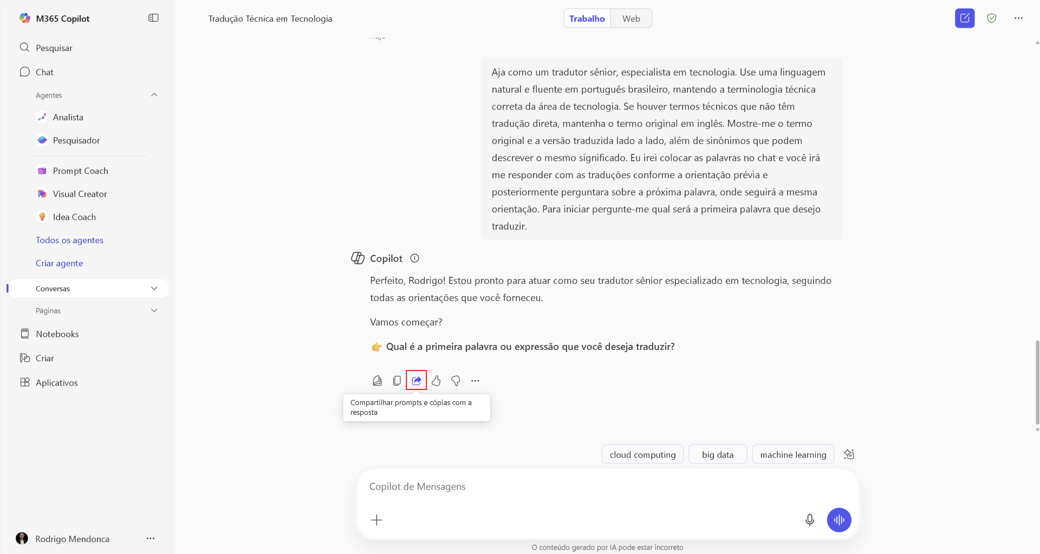Click the pages icon left of copy
1040x554 pixels.
[x=378, y=381]
